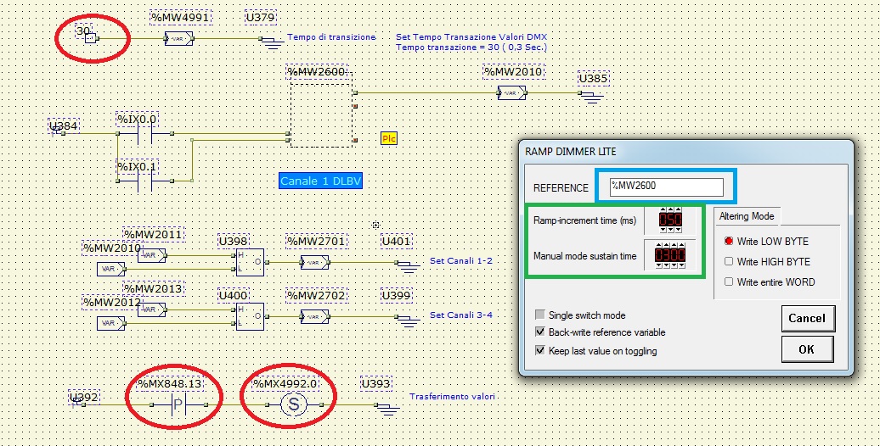880x446 pixels.
Task: Select the %MX848.13 pulse contact
Action: (x=178, y=404)
